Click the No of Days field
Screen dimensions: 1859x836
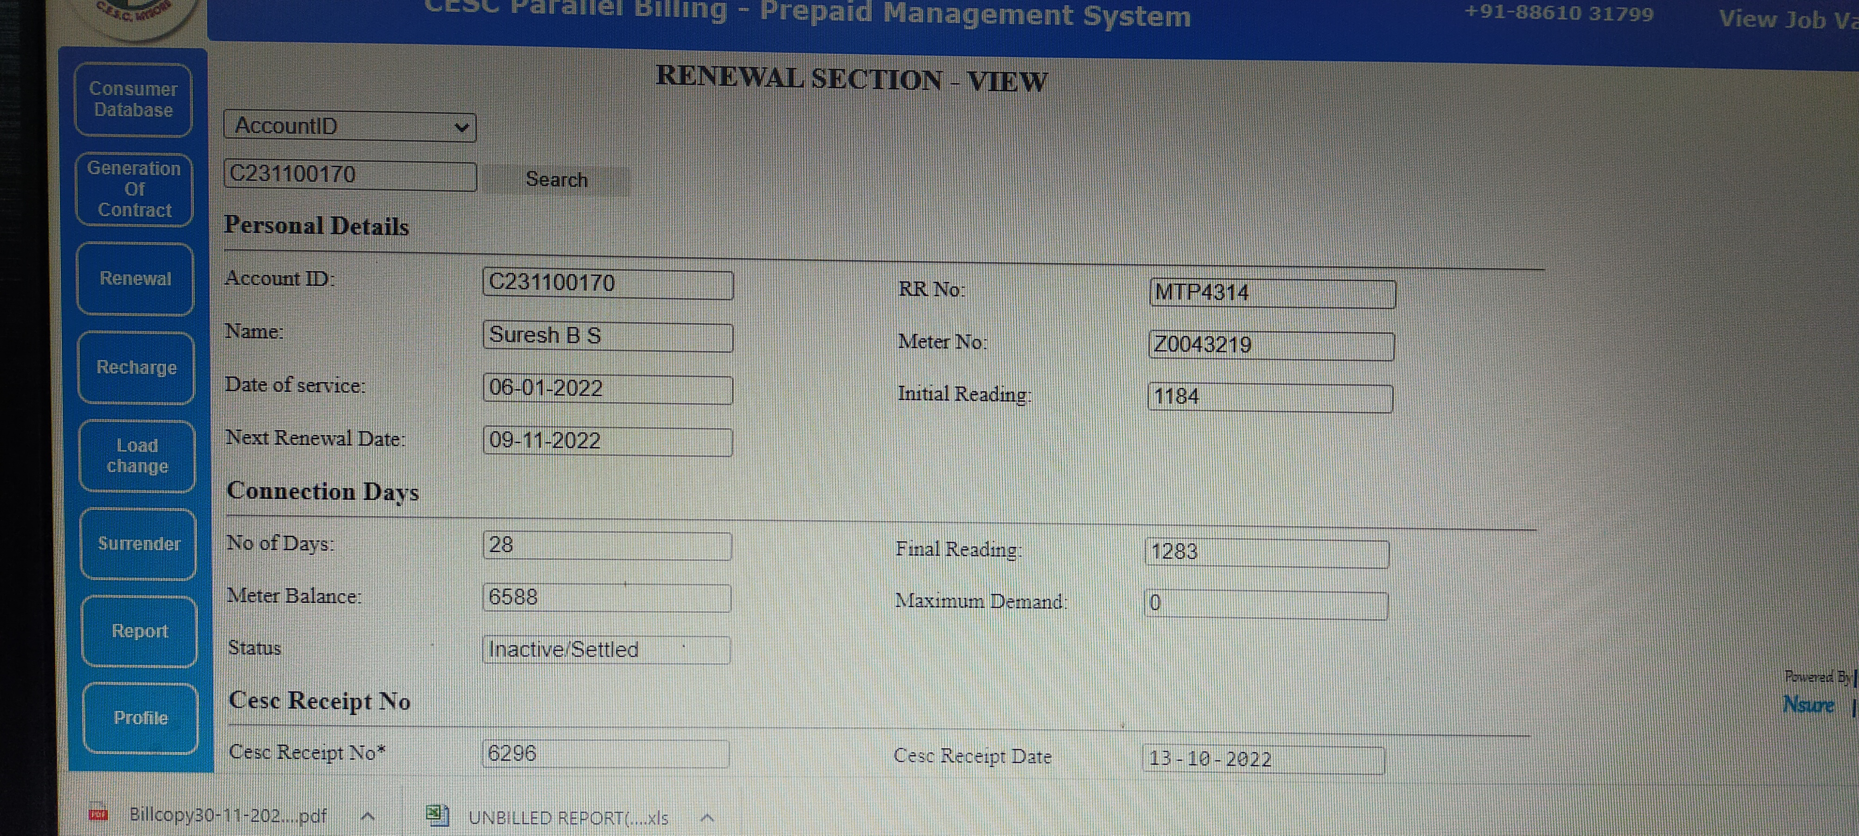point(607,545)
